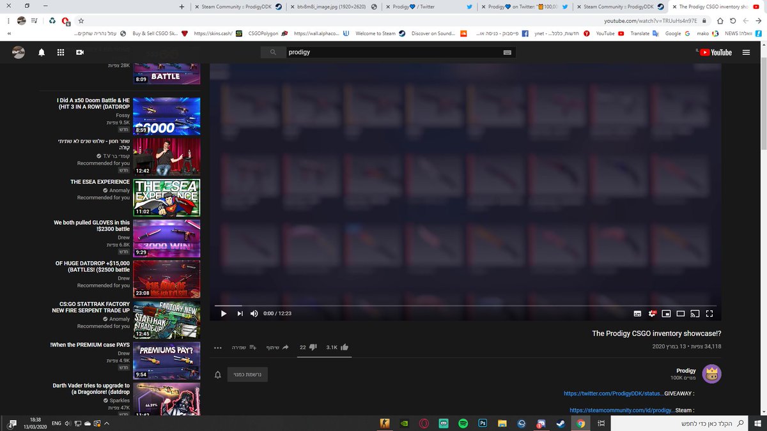Open on-screen keyboard icon in search box
The height and width of the screenshot is (431, 767).
pos(508,52)
